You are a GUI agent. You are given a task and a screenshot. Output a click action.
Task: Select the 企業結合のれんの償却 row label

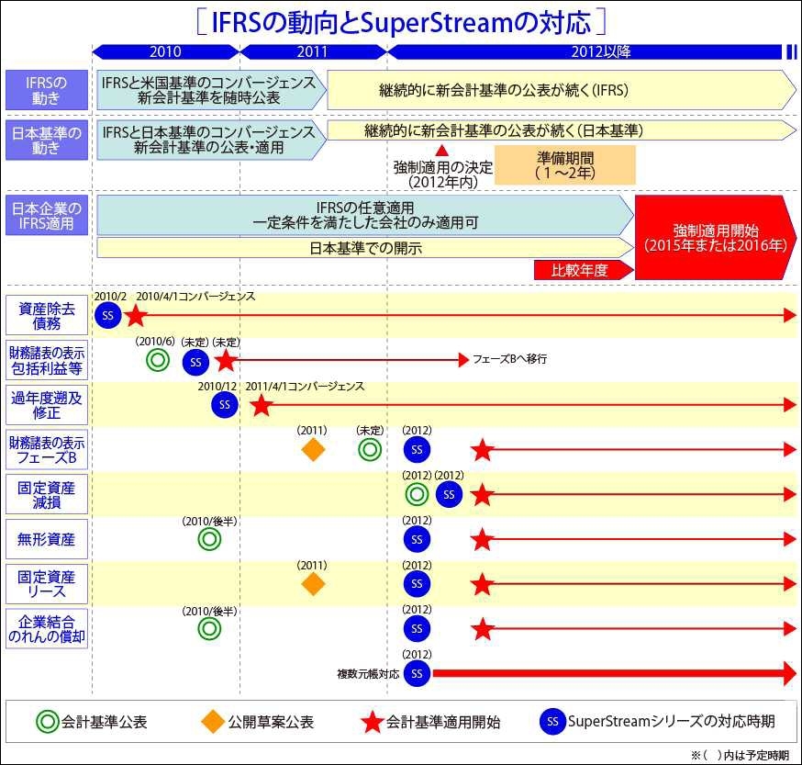(x=47, y=629)
